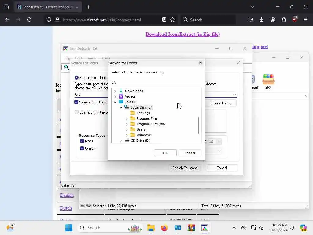Toggle reader view icon in address bar
Image resolution: width=313 pixels, height=235 pixels.
coord(164,20)
